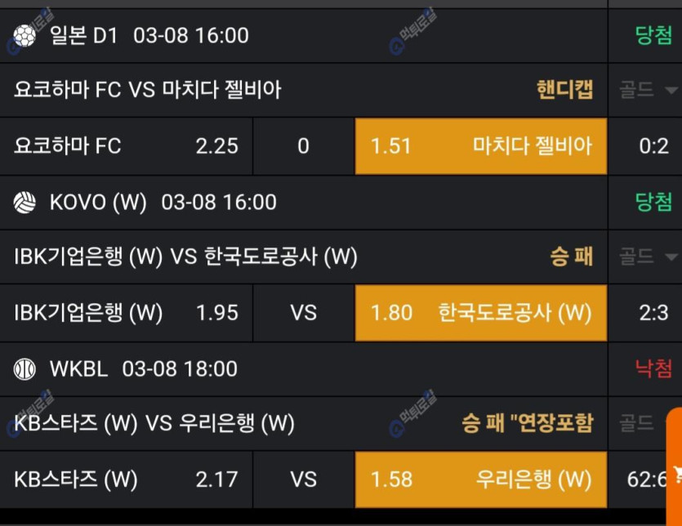Pick KB스타즈 (W) at 2.17 odds
This screenshot has width=682, height=526.
click(127, 479)
